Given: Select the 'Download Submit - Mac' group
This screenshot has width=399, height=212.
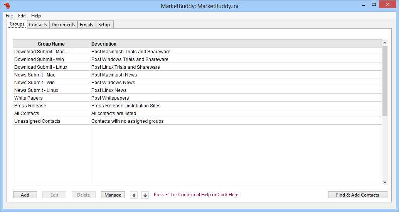Looking at the screenshot, I should pyautogui.click(x=51, y=52).
